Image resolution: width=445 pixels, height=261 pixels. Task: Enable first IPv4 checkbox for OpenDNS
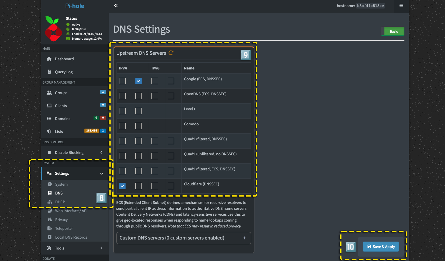[x=122, y=96]
